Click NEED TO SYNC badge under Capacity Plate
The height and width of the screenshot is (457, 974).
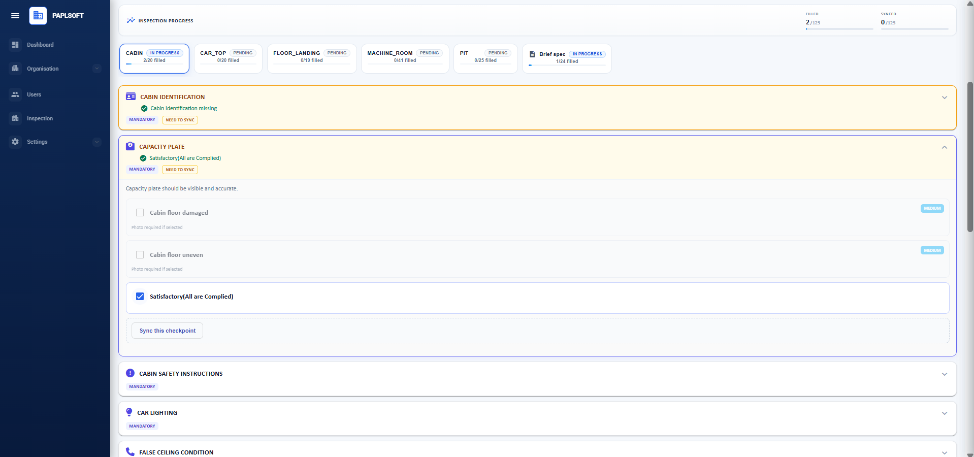tap(180, 170)
